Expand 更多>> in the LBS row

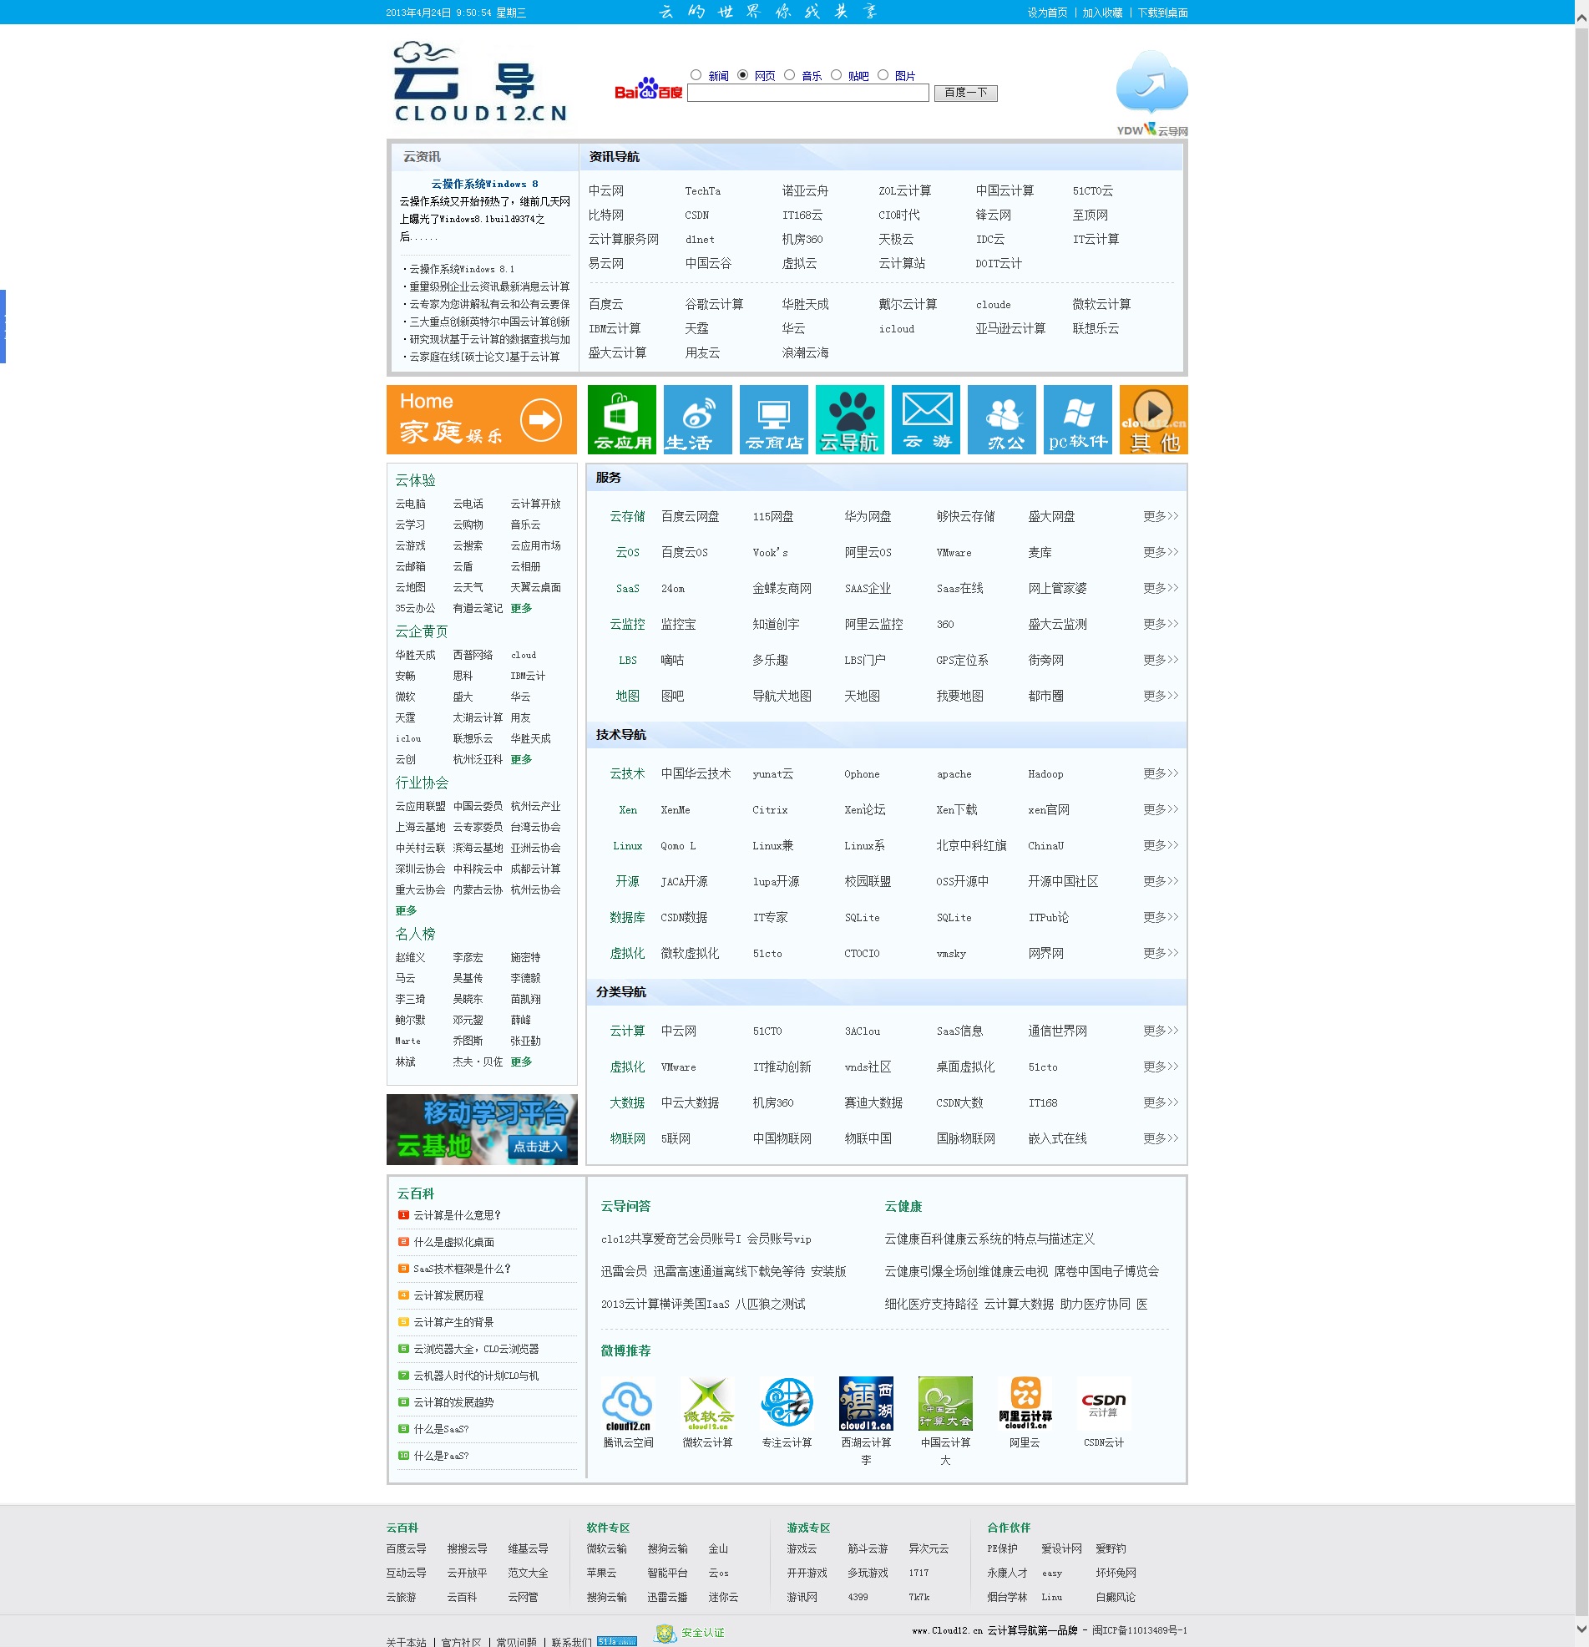click(x=1161, y=661)
